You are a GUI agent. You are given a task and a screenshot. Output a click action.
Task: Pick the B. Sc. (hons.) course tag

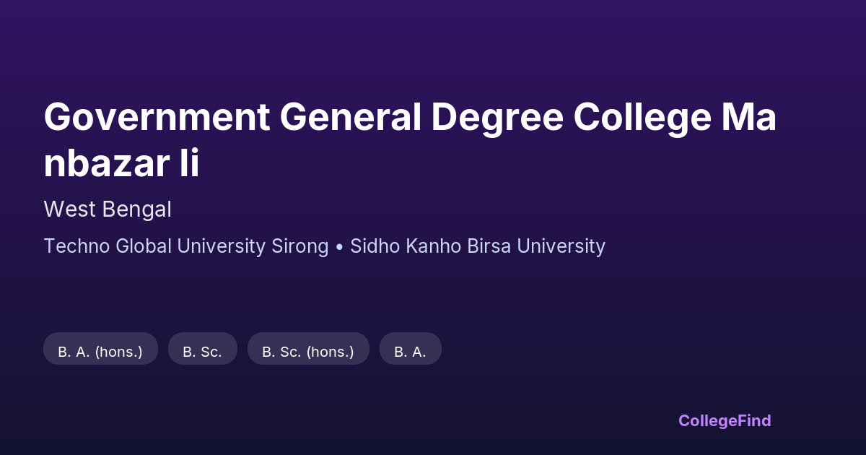pyautogui.click(x=308, y=352)
